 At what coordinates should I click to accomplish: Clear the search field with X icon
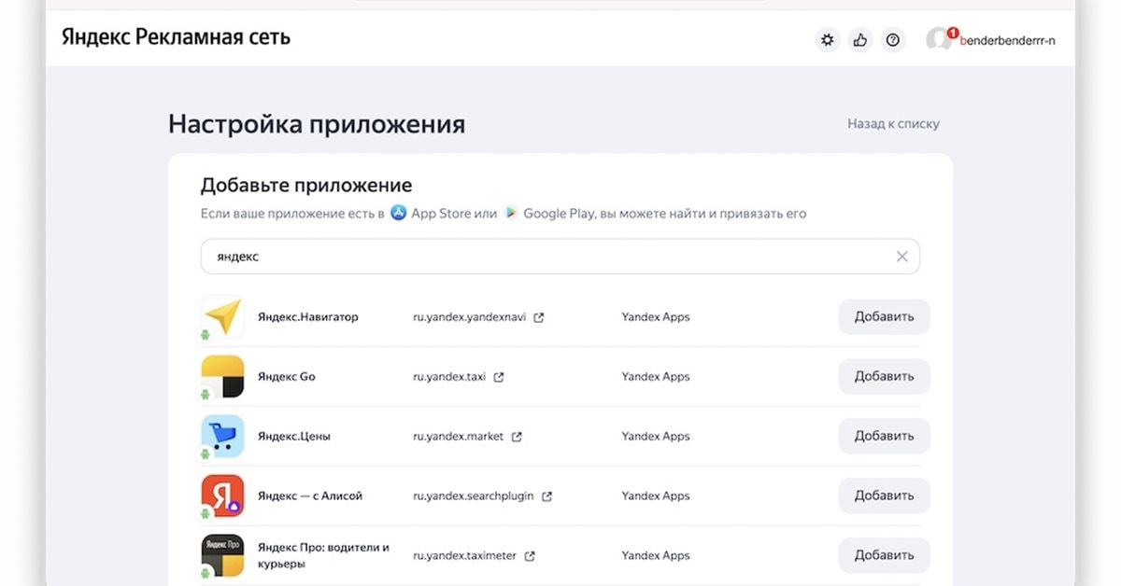tap(901, 257)
